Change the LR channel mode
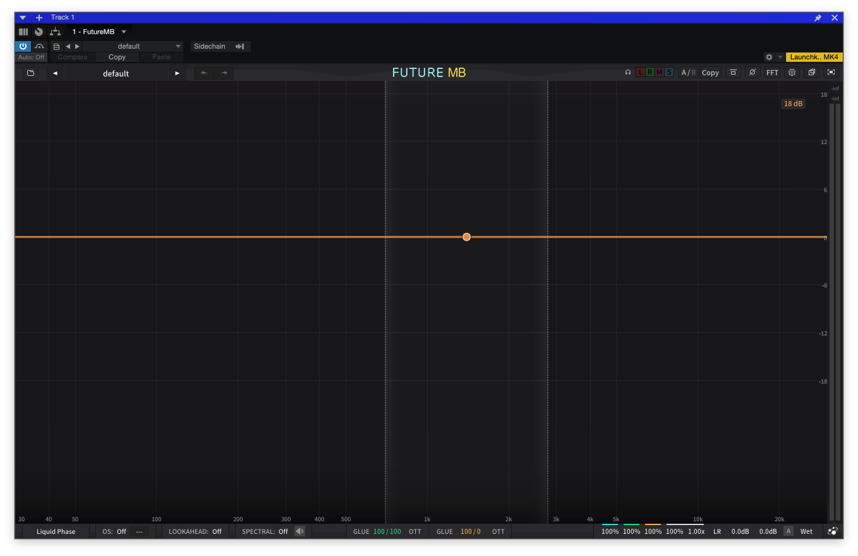The height and width of the screenshot is (556, 858). click(x=717, y=531)
